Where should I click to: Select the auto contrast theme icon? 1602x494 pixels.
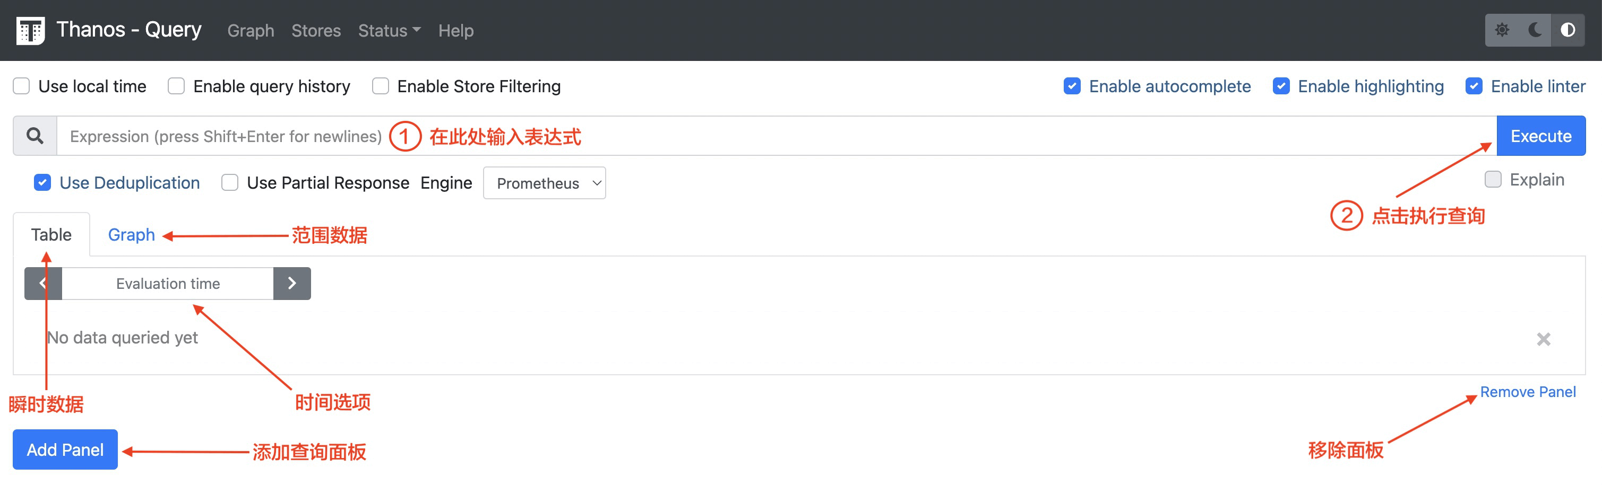point(1568,30)
